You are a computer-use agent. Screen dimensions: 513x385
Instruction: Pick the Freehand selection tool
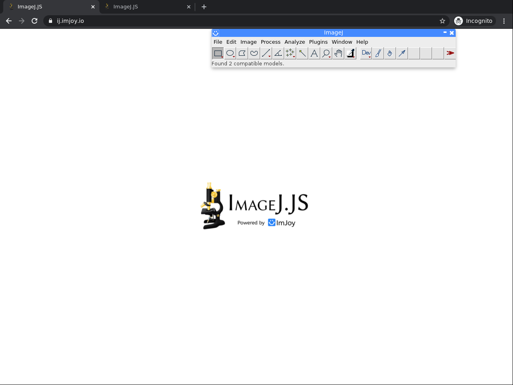click(254, 53)
